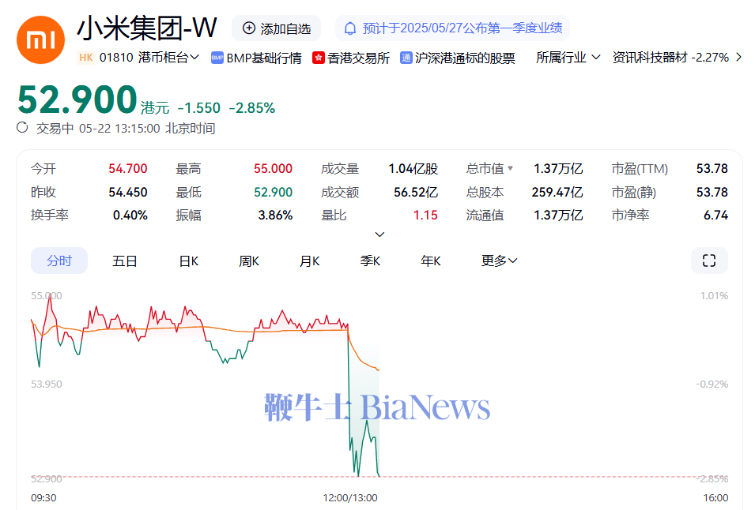Viewport: 755px width, 510px height.
Task: Open the 总市值 small dropdown arrow
Action: click(x=511, y=168)
